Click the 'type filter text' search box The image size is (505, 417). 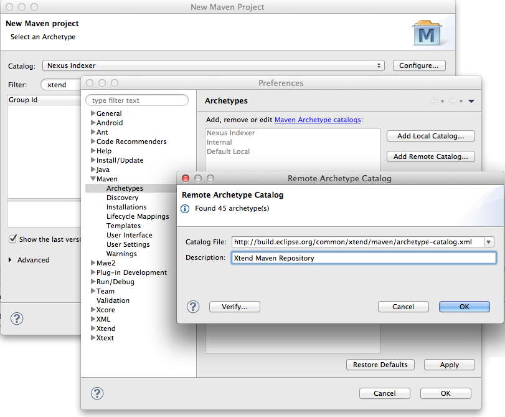[x=137, y=100]
